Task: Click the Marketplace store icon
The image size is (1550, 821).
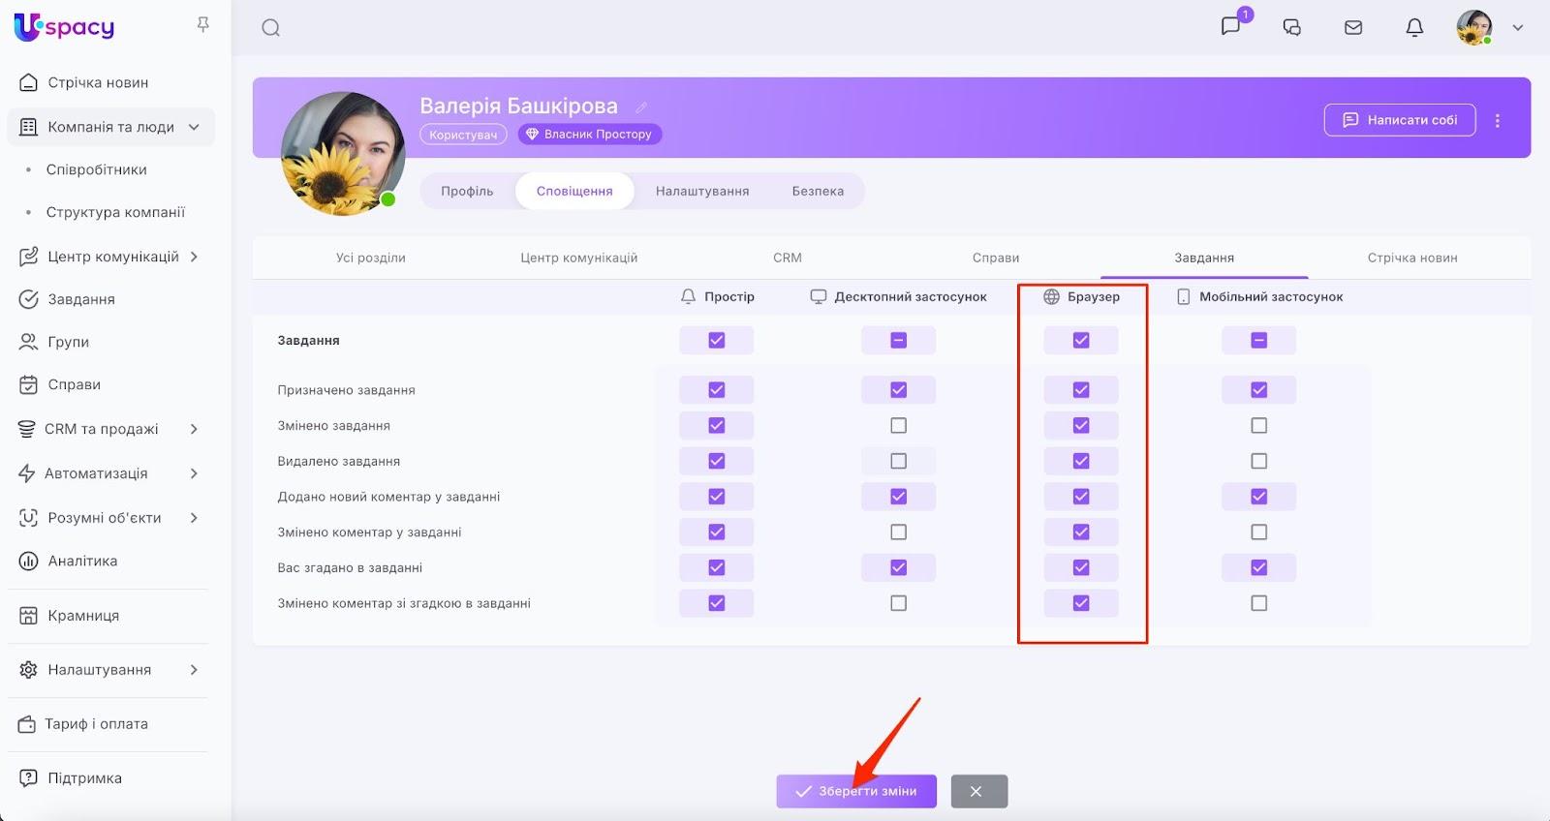Action: click(x=29, y=616)
